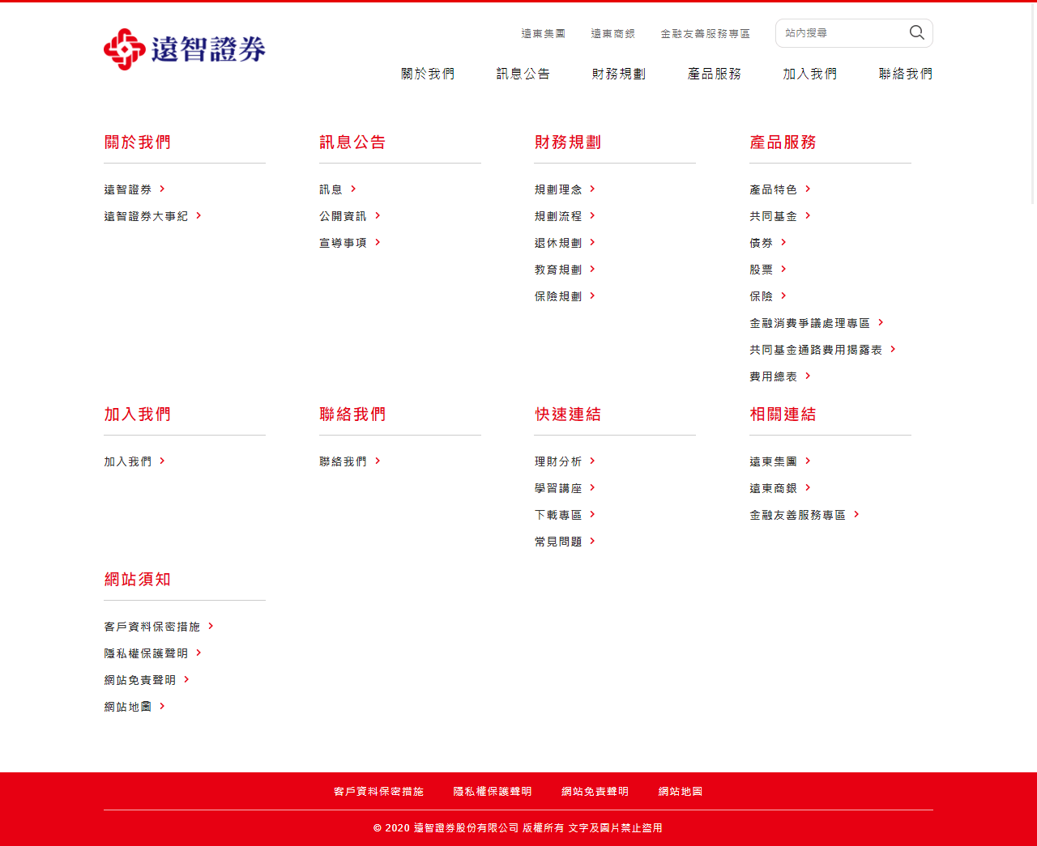This screenshot has height=846, width=1037.
Task: Open the 加入我們 sitemap list link
Action: (x=128, y=461)
